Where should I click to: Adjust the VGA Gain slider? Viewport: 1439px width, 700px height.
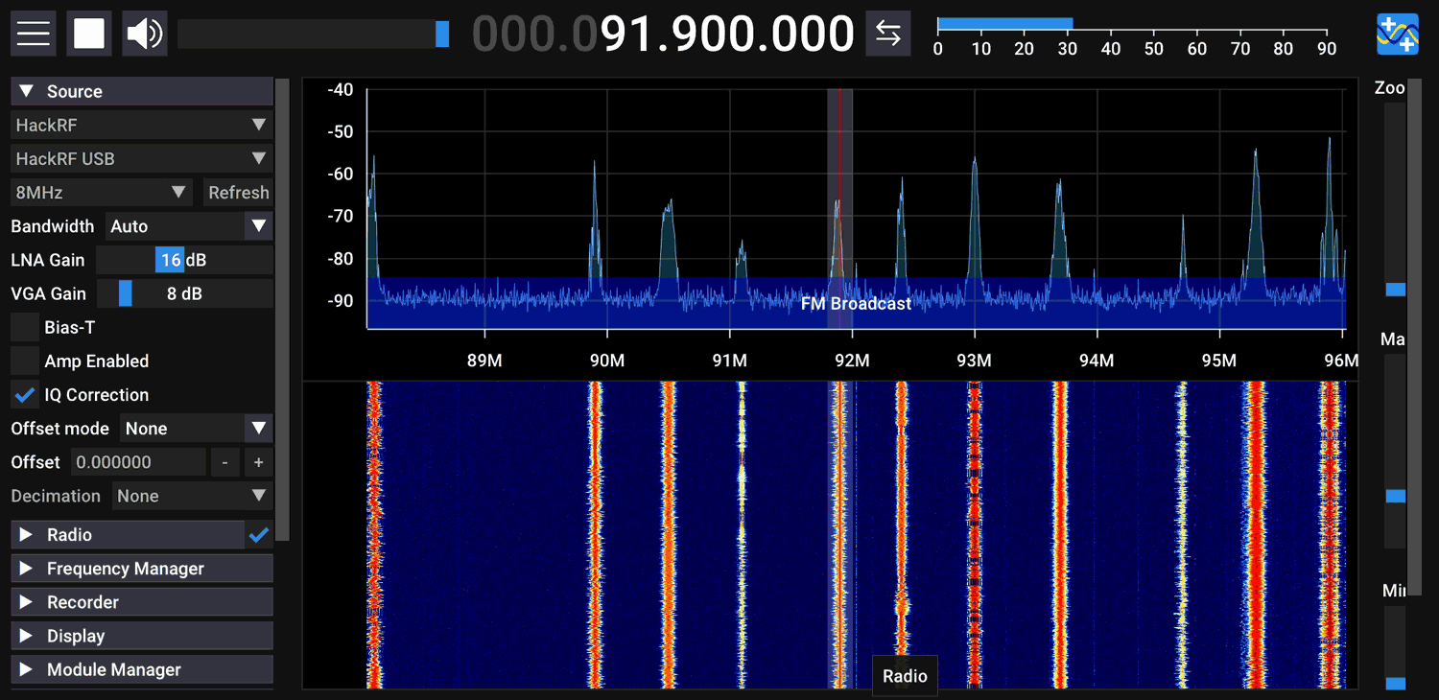pos(184,293)
